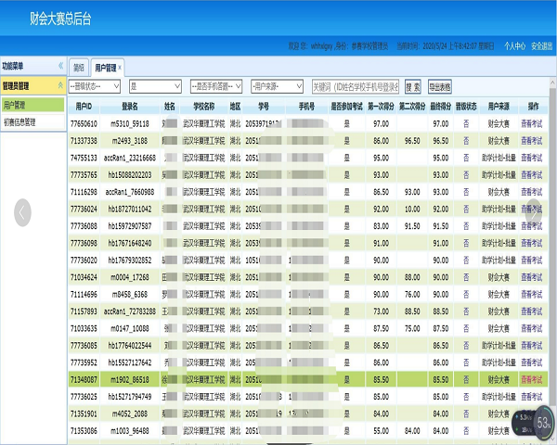Sort table by the 最终得分 column header

440,106
